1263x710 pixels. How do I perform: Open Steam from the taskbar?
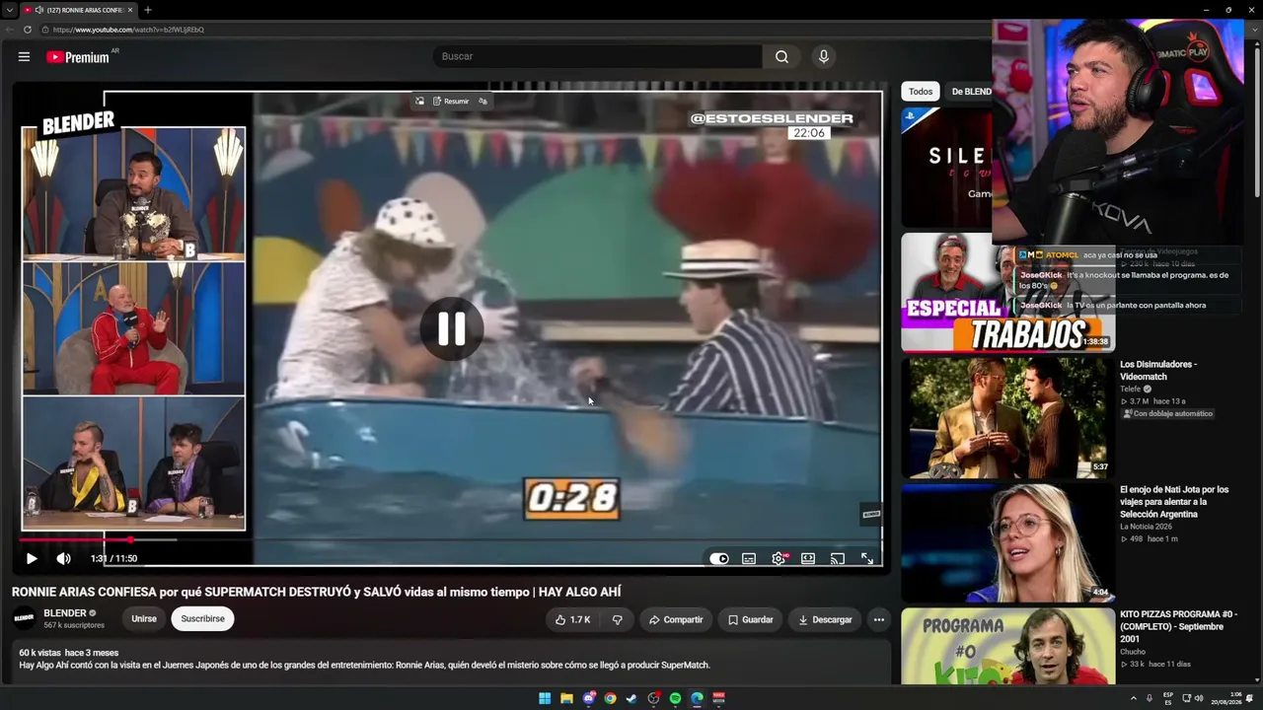tap(631, 698)
